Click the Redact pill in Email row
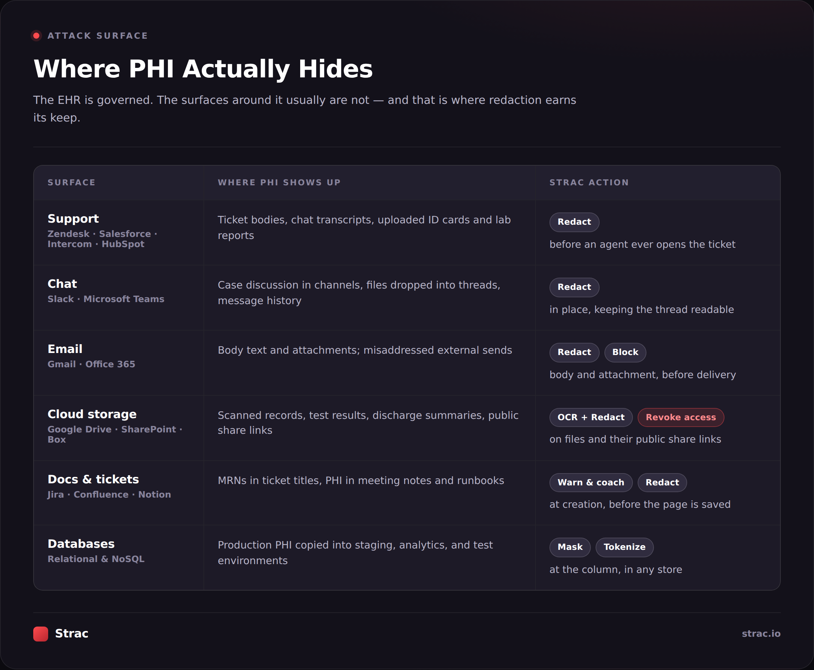 click(x=574, y=352)
